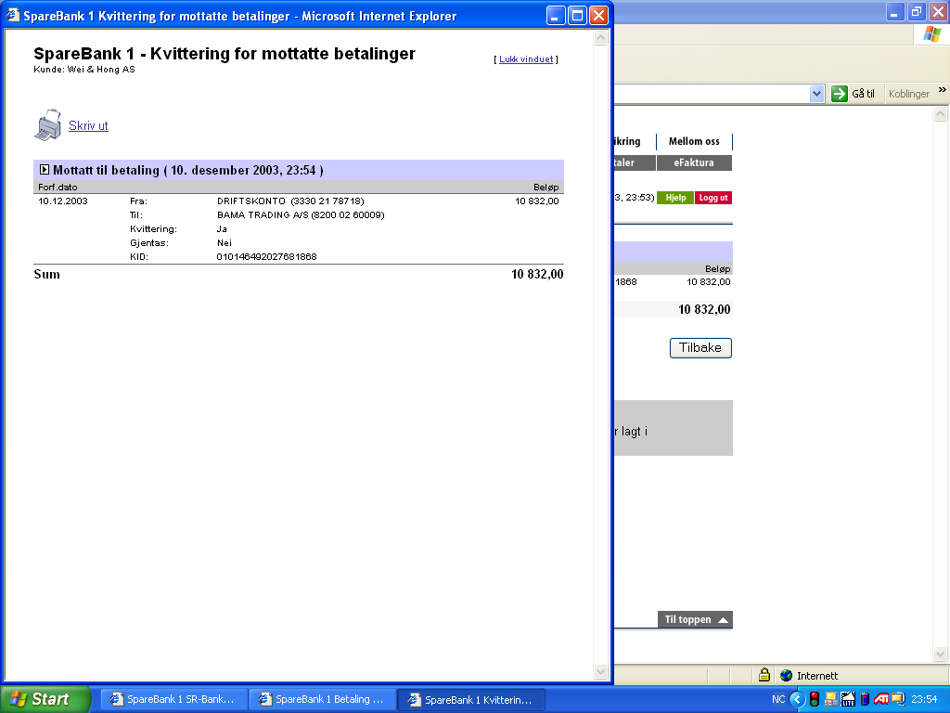Click the Sum total 10 832,00 in receipt
950x713 pixels.
pos(537,274)
